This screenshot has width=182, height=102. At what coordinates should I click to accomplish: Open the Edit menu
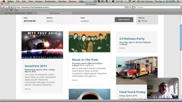24,1
